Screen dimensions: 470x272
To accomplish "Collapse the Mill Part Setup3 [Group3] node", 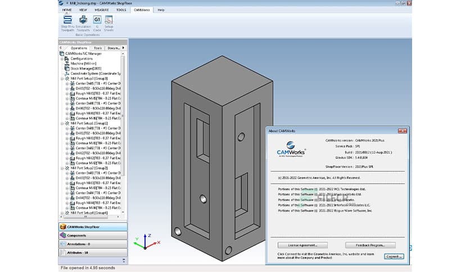I will [x=61, y=79].
